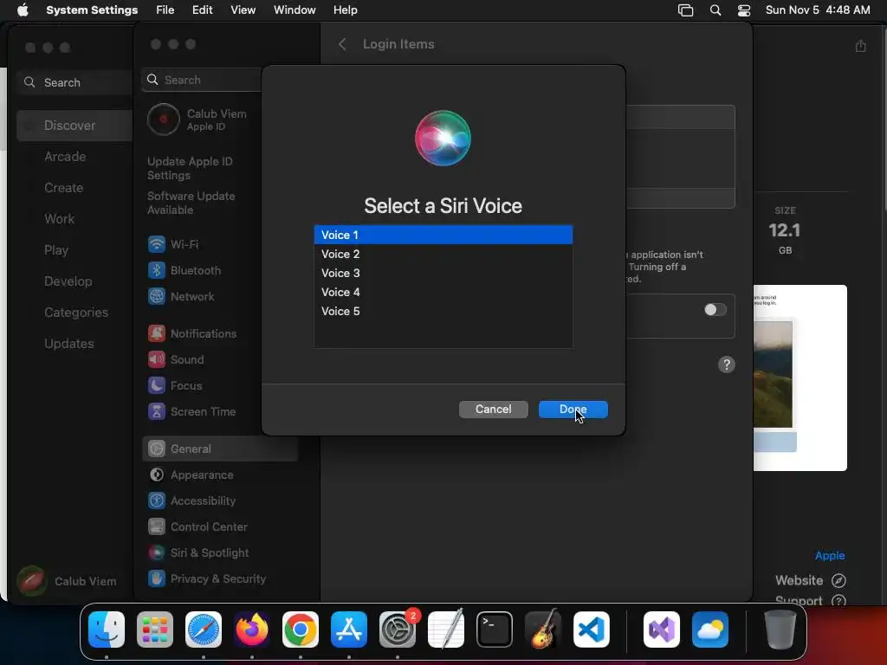This screenshot has width=887, height=665.
Task: Open Accessibility settings icon
Action: pos(157,501)
